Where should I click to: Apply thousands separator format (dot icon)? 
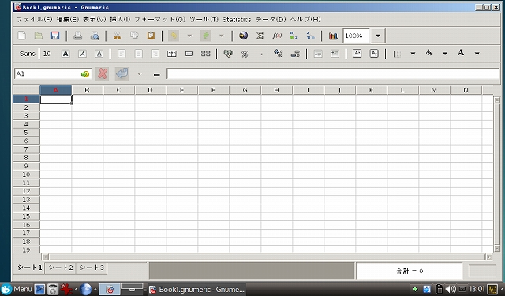[x=261, y=54]
